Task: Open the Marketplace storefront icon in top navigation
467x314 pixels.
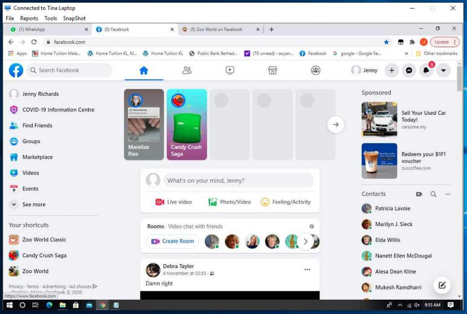Action: (272, 70)
